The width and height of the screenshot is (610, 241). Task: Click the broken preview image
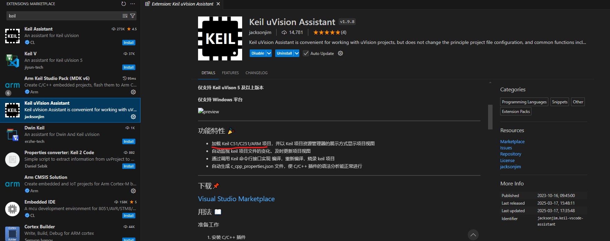pyautogui.click(x=208, y=111)
